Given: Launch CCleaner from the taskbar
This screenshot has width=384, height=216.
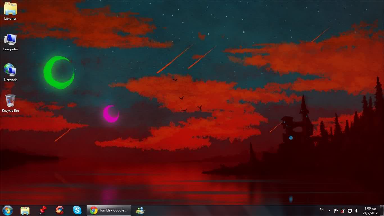Looking at the screenshot, I should [x=60, y=210].
